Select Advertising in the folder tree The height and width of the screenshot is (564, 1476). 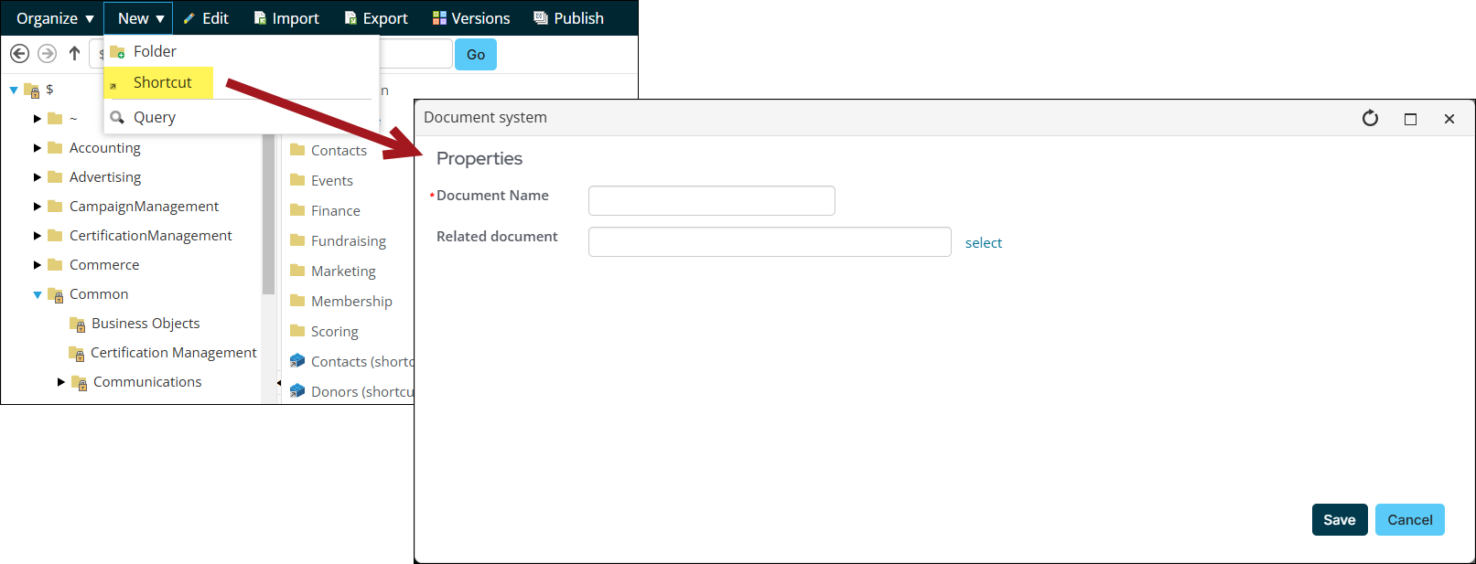[x=105, y=177]
